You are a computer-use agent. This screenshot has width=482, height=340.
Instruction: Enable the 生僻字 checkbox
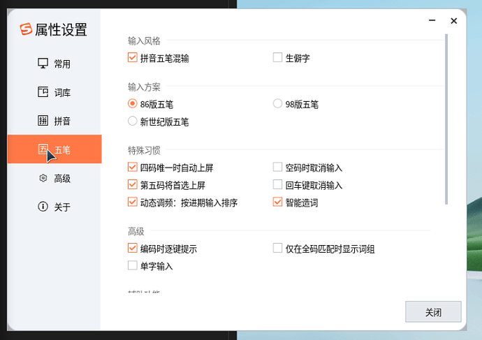[277, 57]
